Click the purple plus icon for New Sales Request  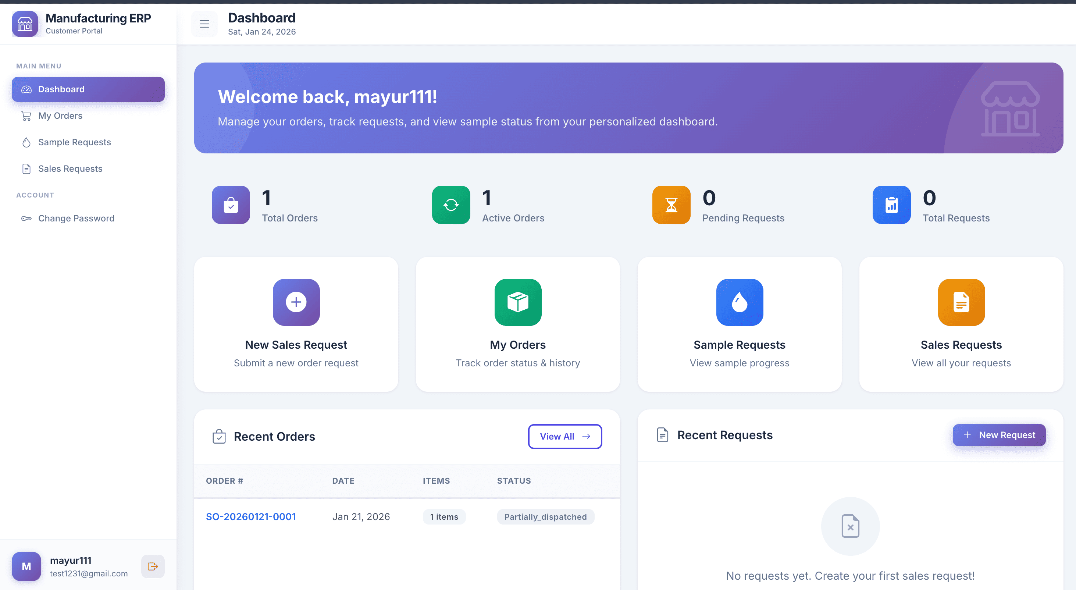tap(296, 302)
